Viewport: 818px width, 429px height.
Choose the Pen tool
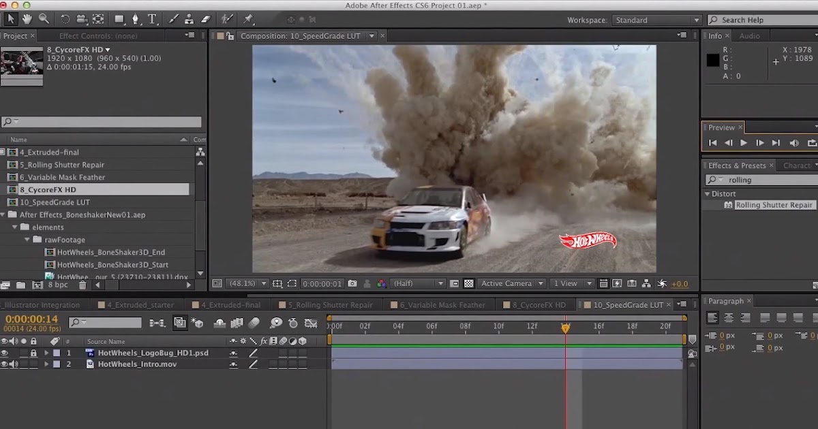pyautogui.click(x=136, y=19)
